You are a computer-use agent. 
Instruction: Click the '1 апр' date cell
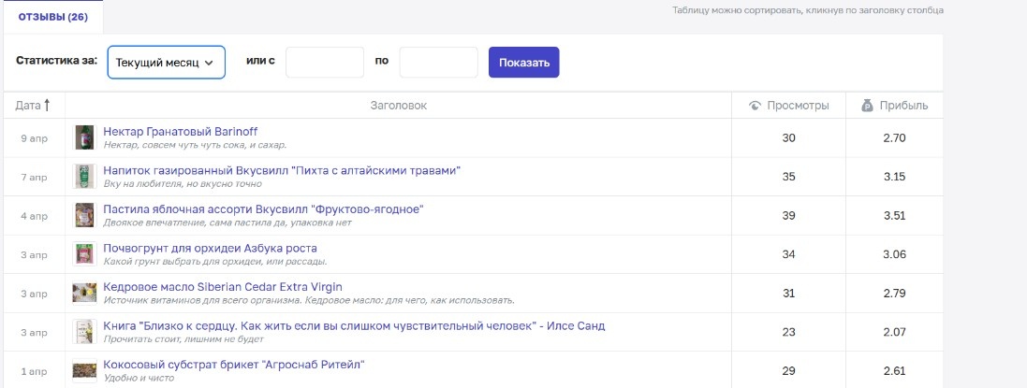click(x=34, y=371)
